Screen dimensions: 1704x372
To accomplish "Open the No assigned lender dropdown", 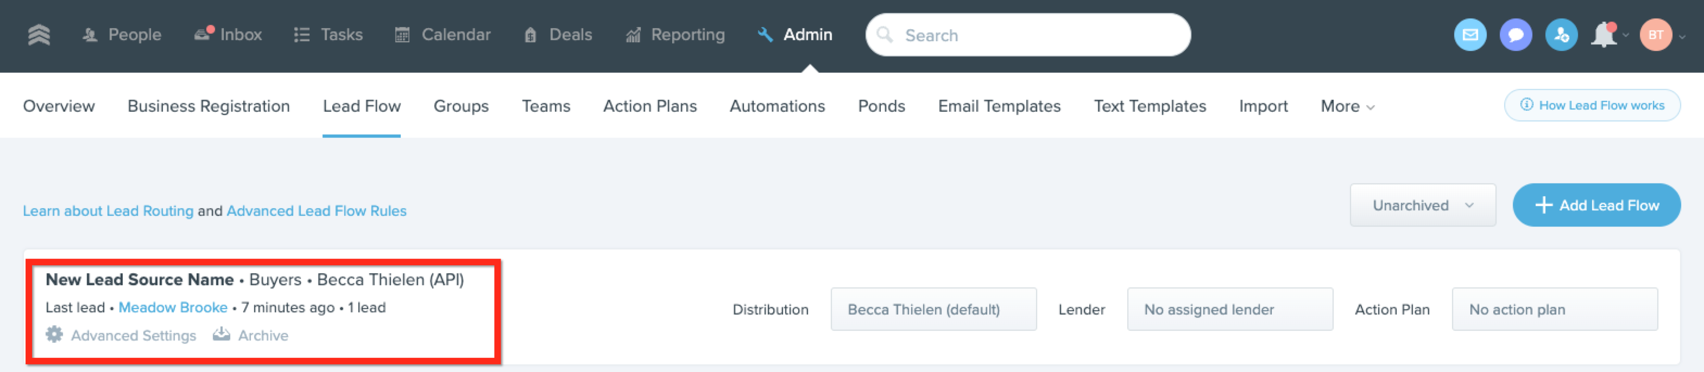I will click(1230, 309).
